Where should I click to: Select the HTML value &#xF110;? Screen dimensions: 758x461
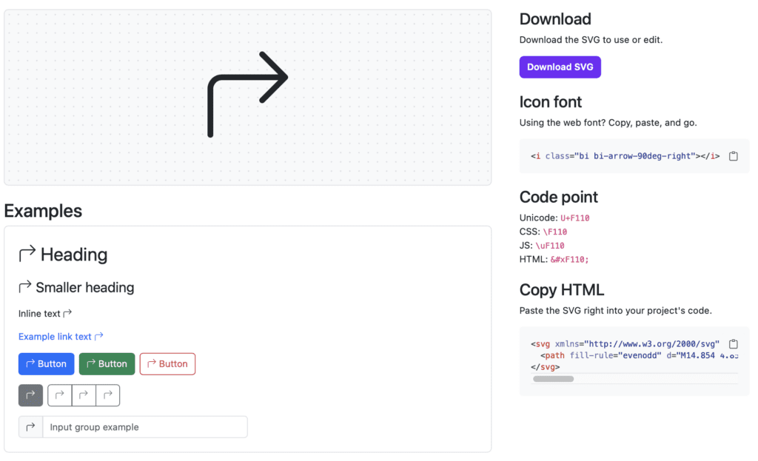point(569,260)
